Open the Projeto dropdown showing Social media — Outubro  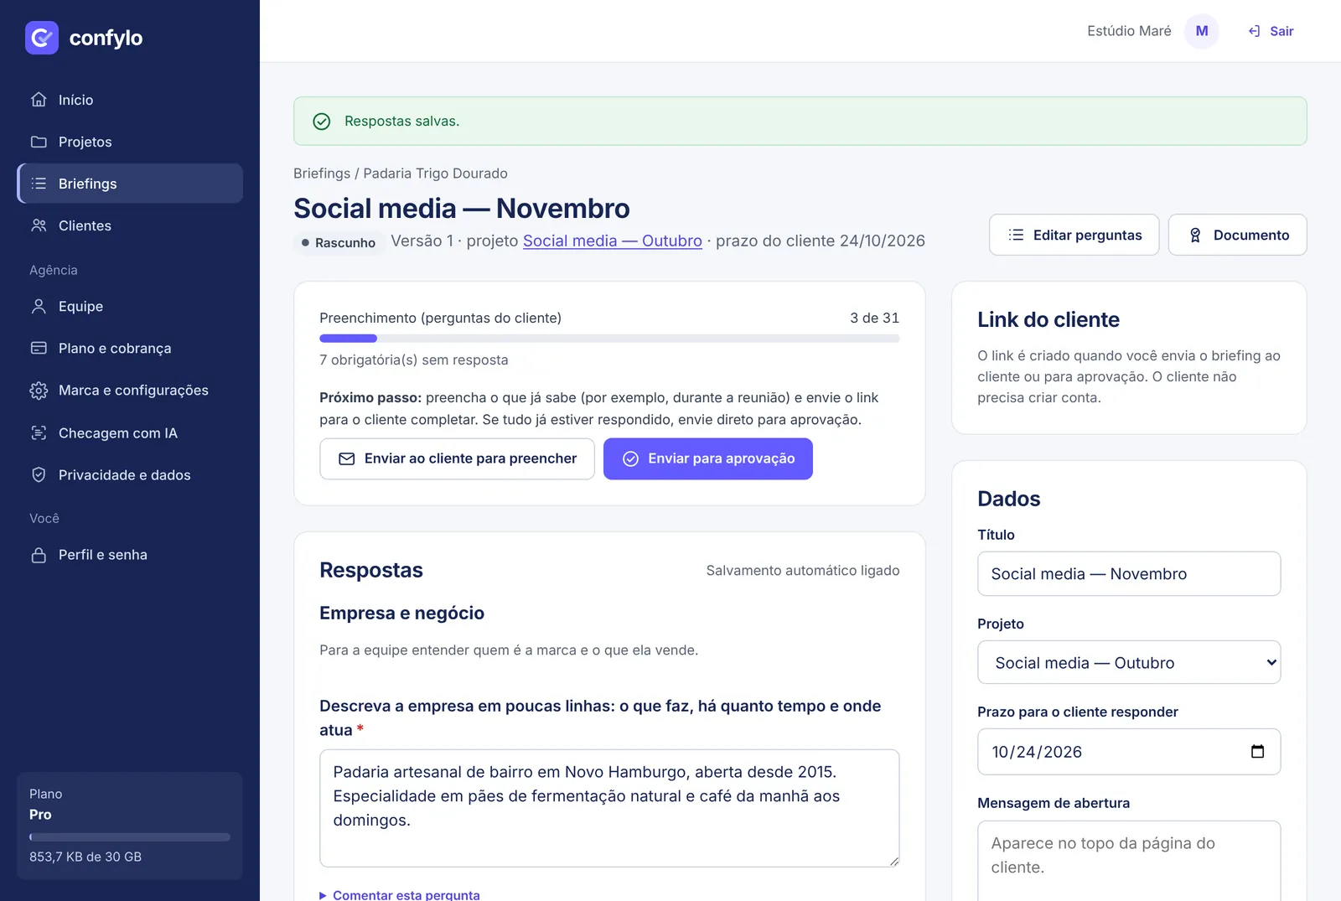[x=1129, y=662]
